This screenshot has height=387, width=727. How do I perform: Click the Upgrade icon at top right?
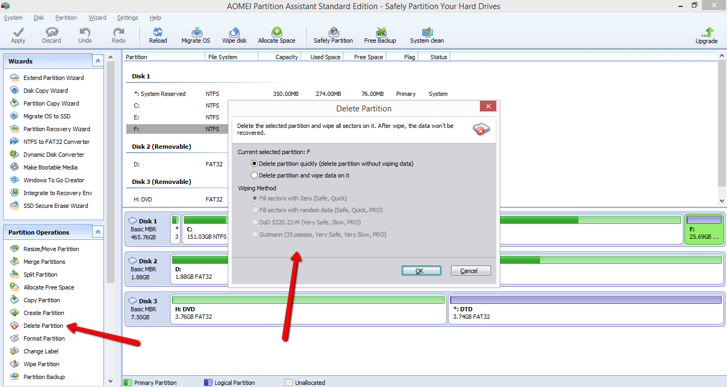pyautogui.click(x=707, y=36)
